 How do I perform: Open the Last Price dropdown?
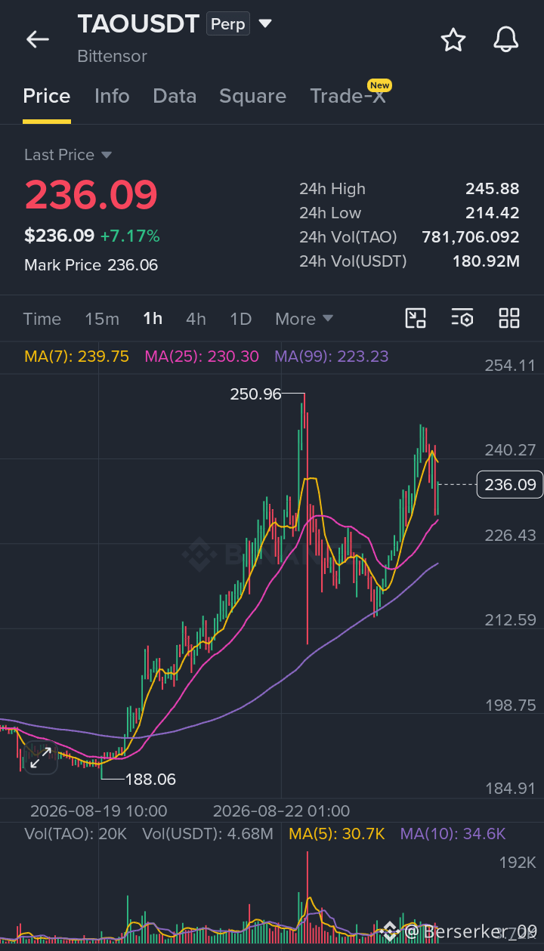point(68,155)
